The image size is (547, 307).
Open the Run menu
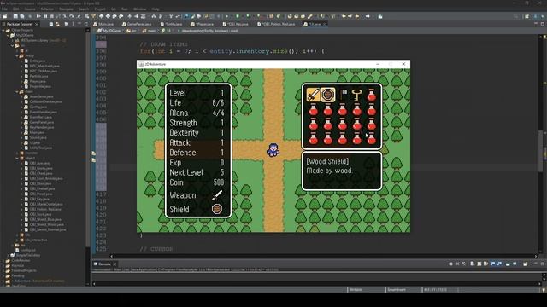[125, 9]
